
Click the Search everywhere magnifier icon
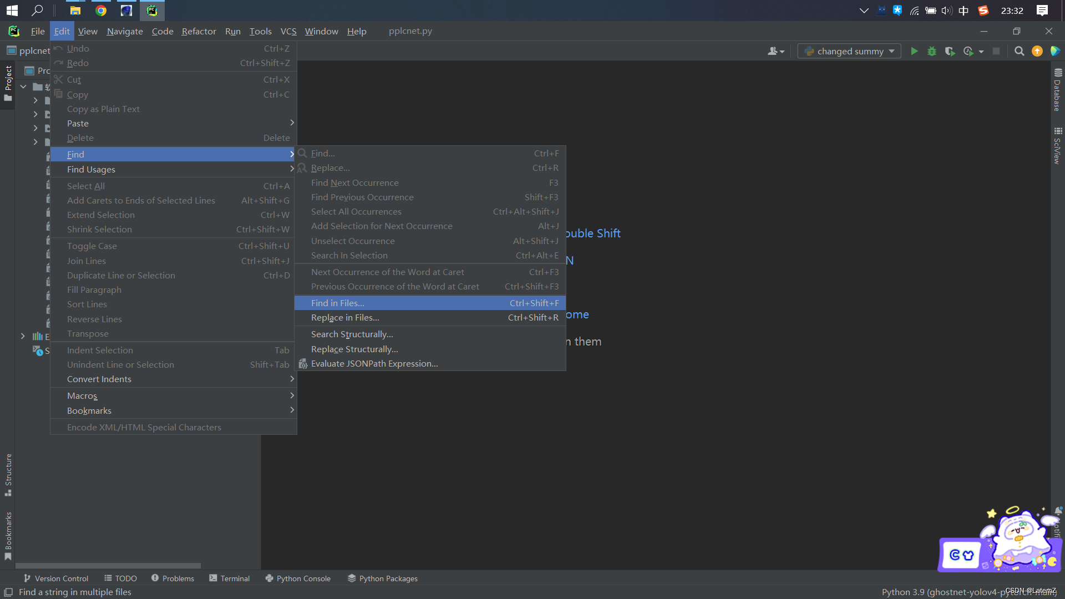pos(1019,51)
